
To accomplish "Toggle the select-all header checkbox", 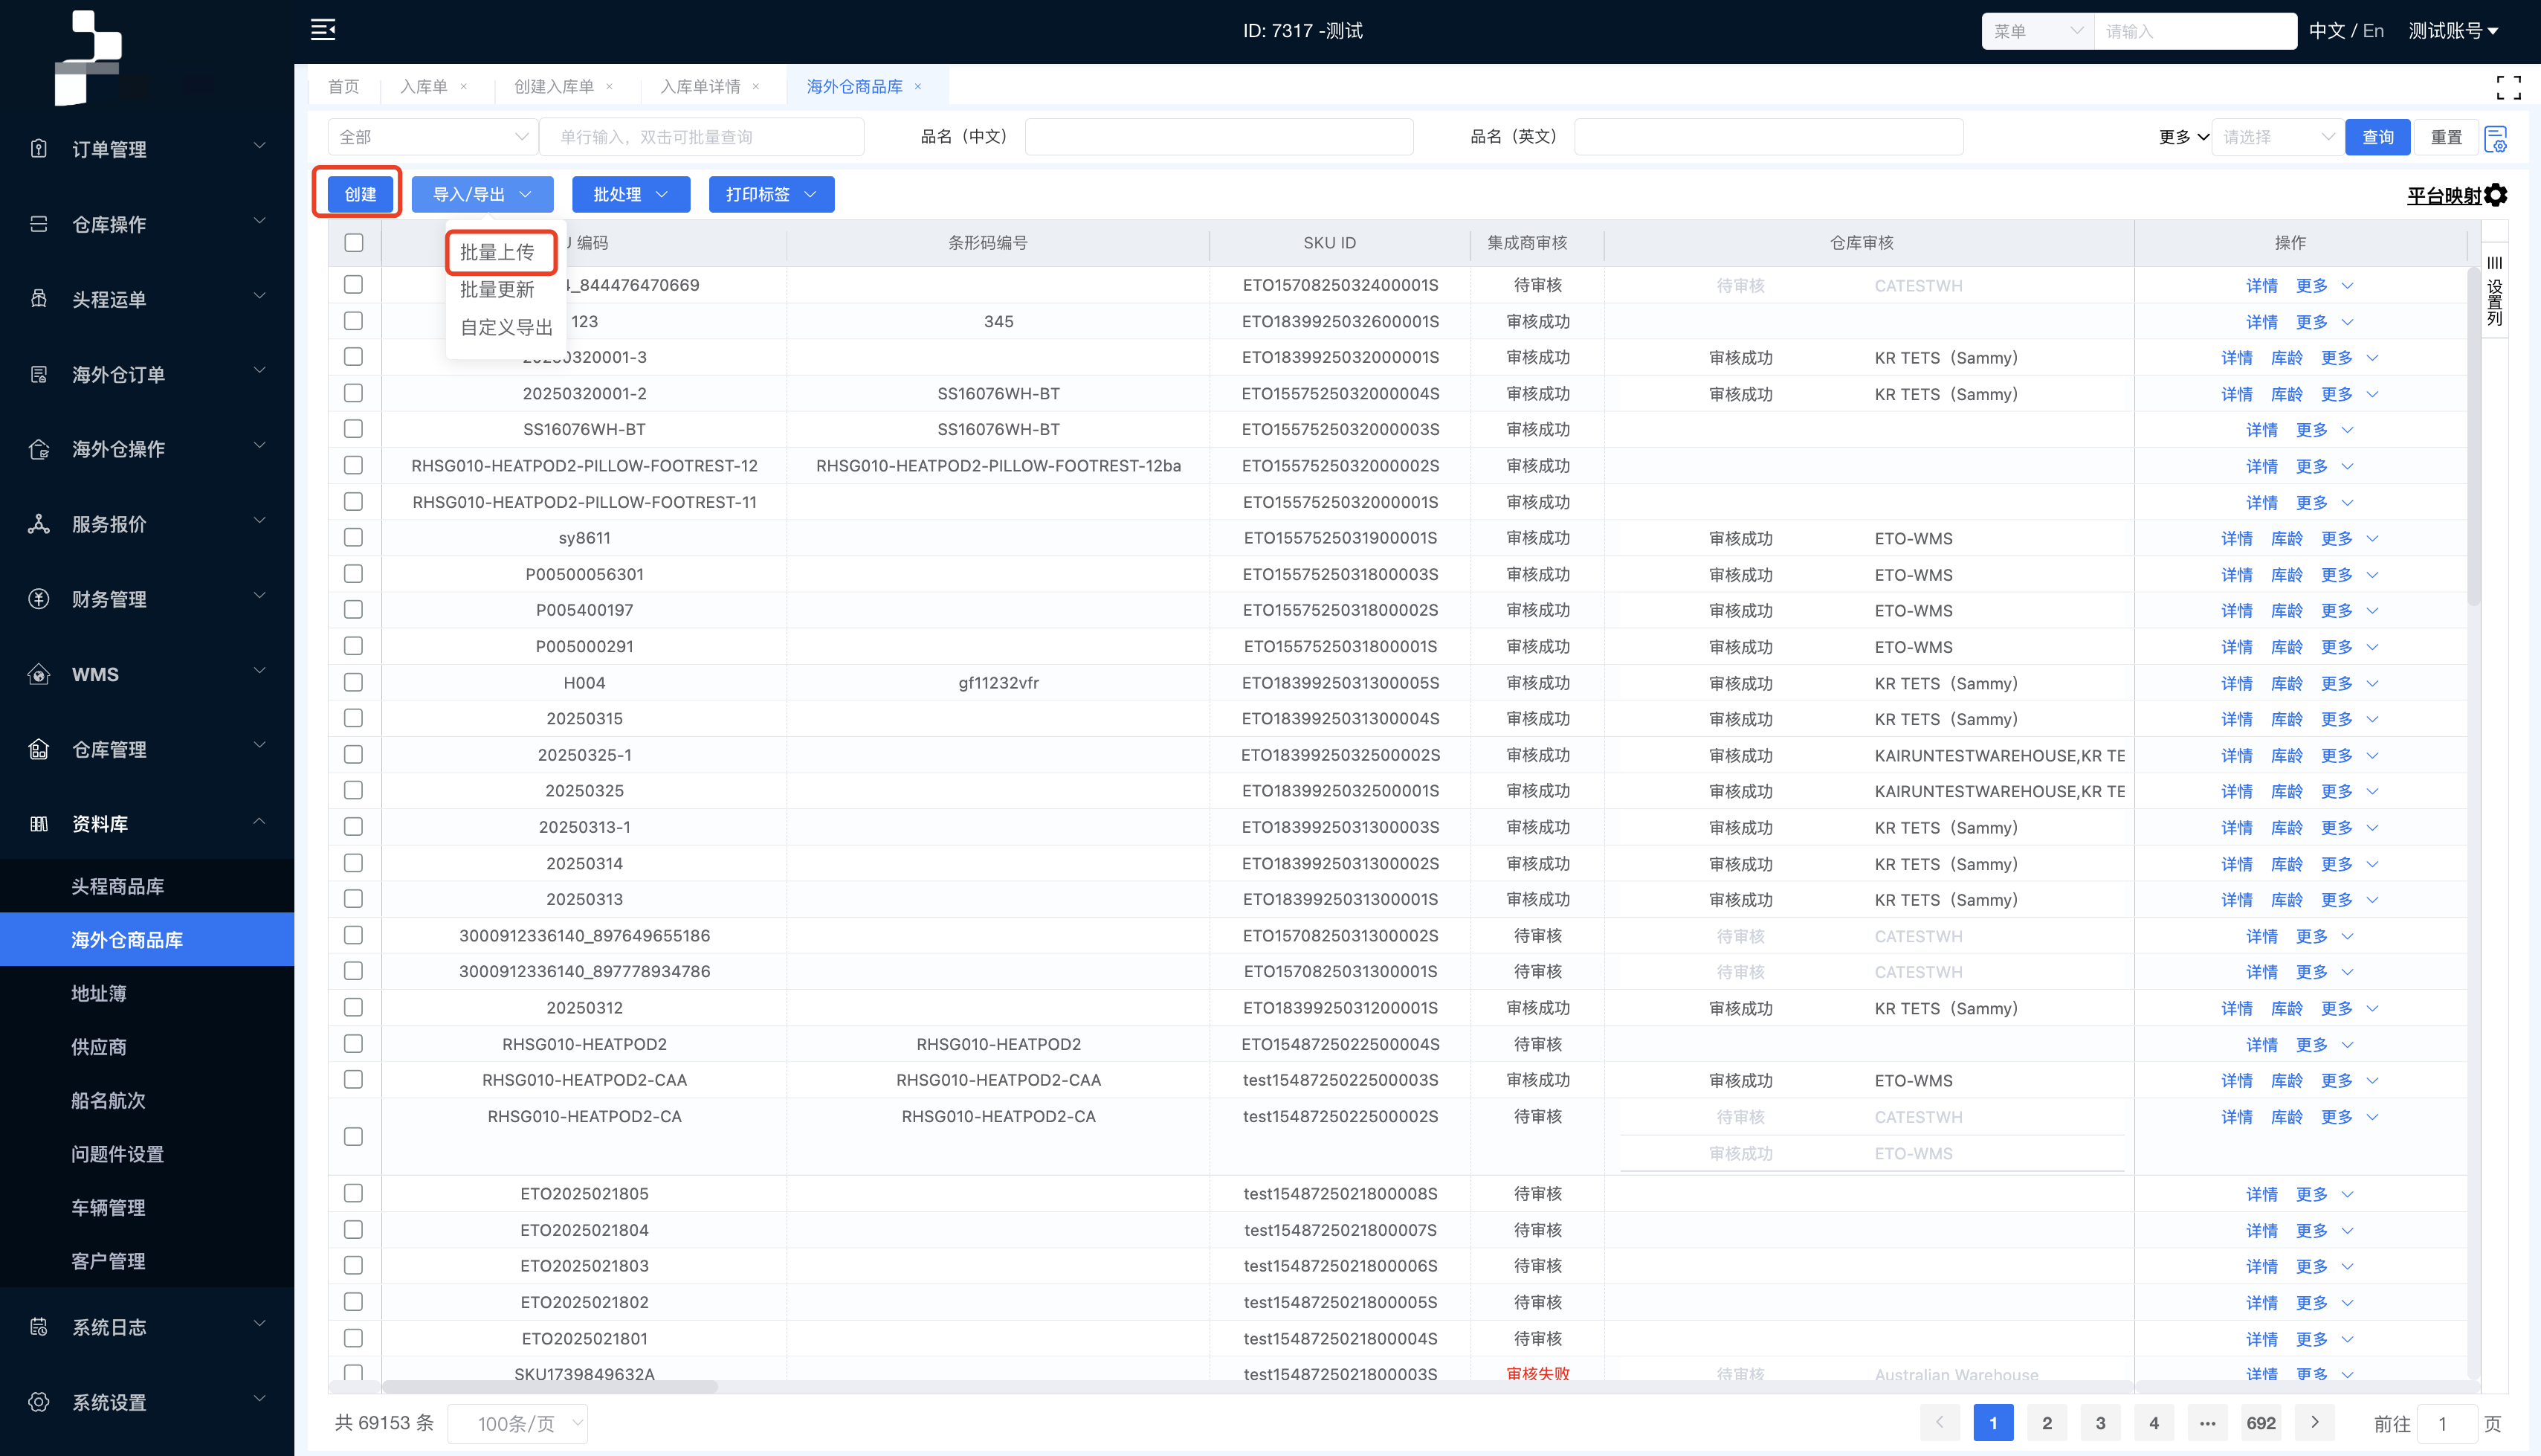I will [x=354, y=243].
